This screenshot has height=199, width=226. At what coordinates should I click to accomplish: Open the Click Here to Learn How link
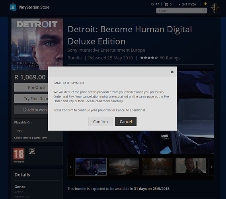[x=30, y=138]
